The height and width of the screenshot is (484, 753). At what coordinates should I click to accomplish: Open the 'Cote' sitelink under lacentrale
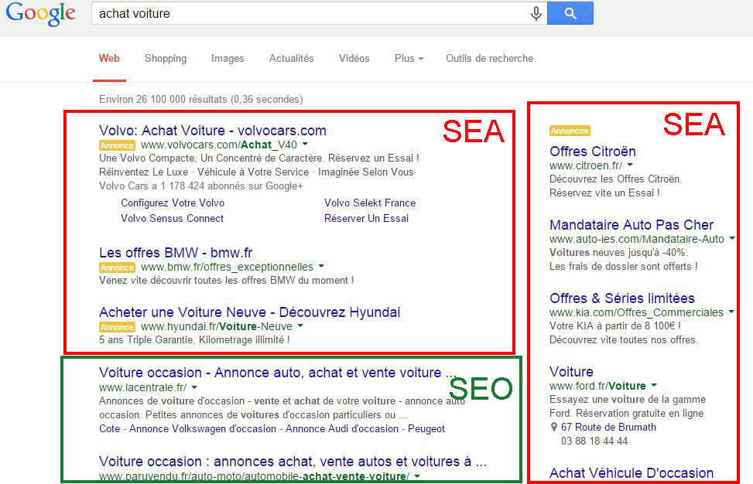click(109, 429)
